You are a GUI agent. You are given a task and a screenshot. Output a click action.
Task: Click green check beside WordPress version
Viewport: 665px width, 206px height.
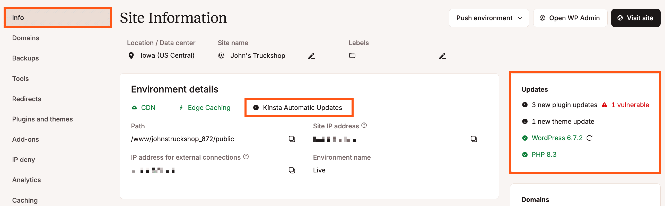(525, 138)
